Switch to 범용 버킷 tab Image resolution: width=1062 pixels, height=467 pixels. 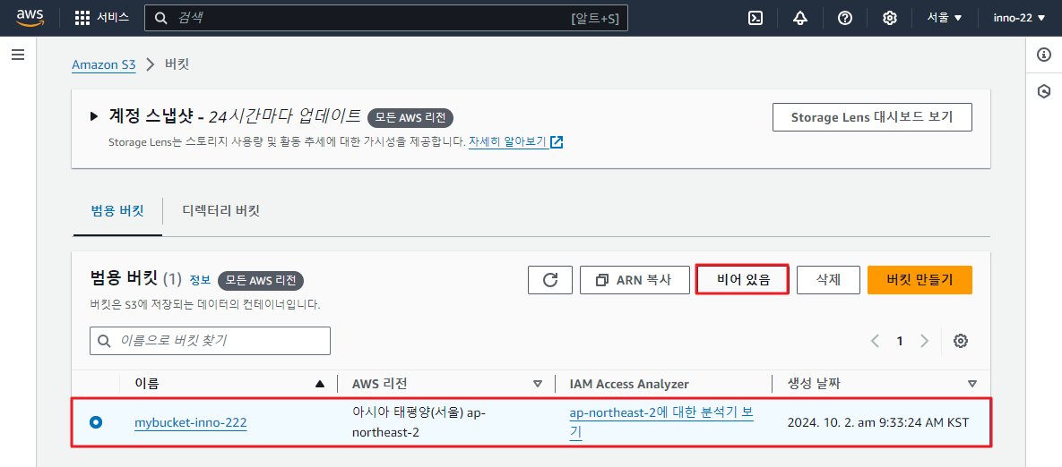(117, 211)
